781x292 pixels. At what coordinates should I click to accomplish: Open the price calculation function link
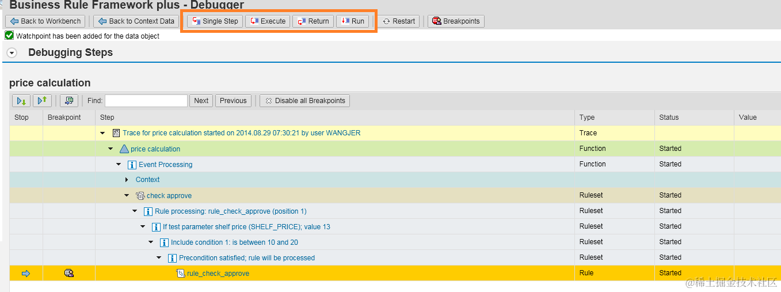click(x=155, y=149)
